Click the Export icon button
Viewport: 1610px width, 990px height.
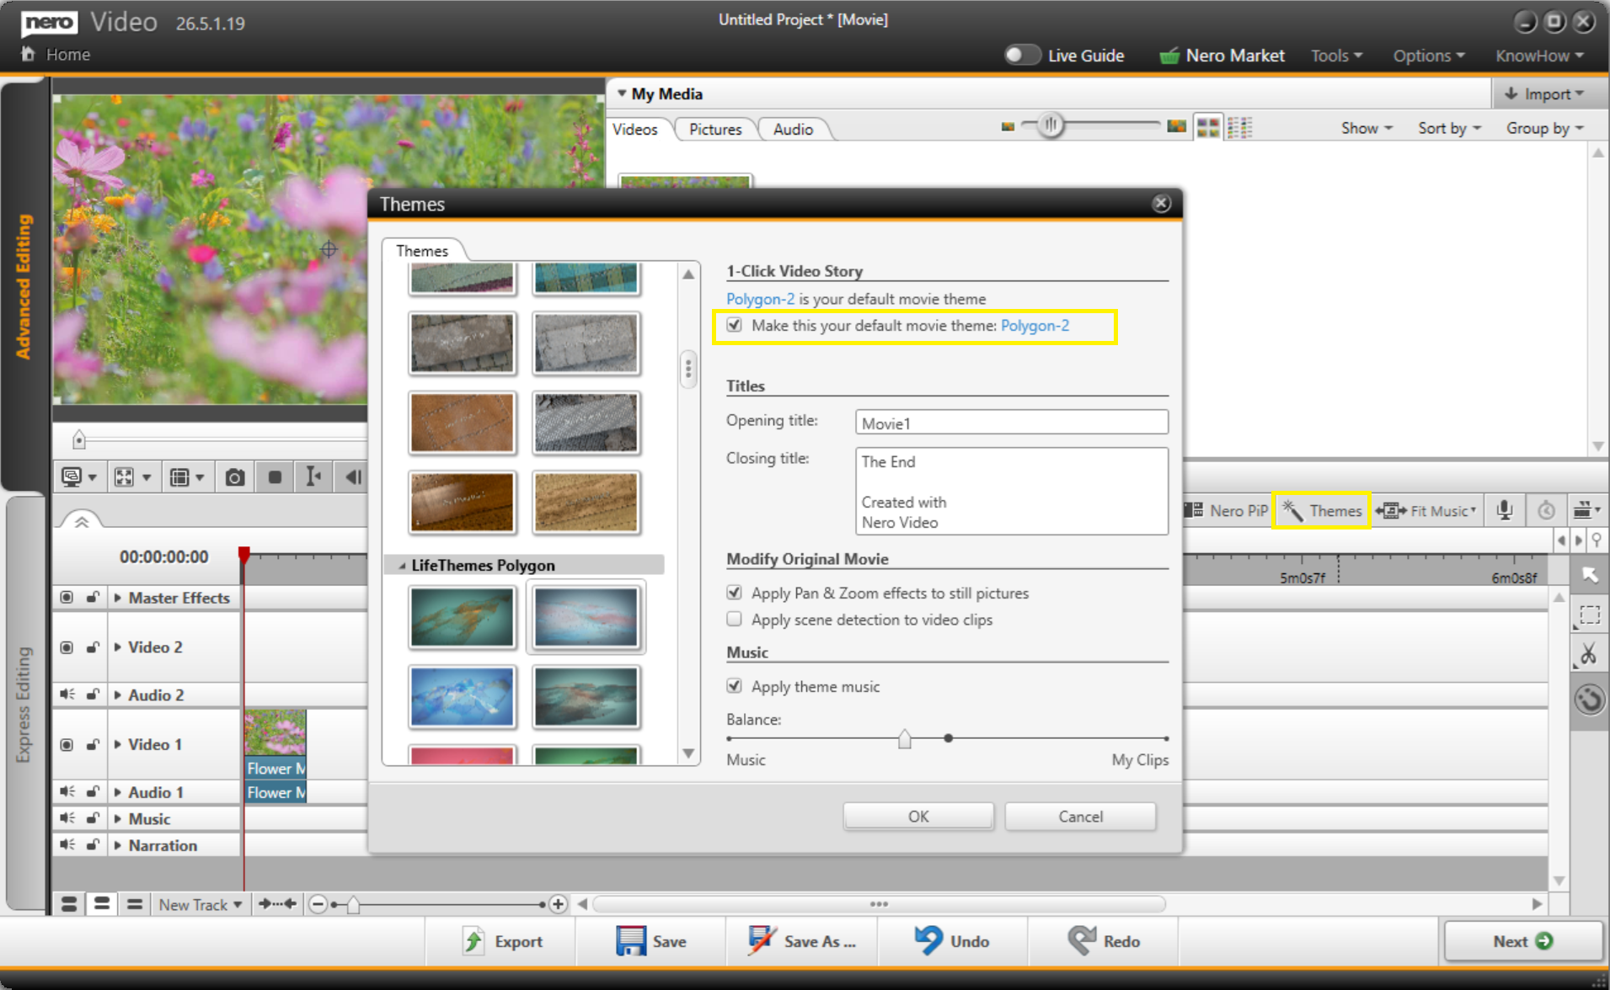pos(502,941)
